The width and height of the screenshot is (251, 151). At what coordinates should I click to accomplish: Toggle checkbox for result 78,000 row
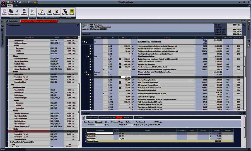click(210, 136)
